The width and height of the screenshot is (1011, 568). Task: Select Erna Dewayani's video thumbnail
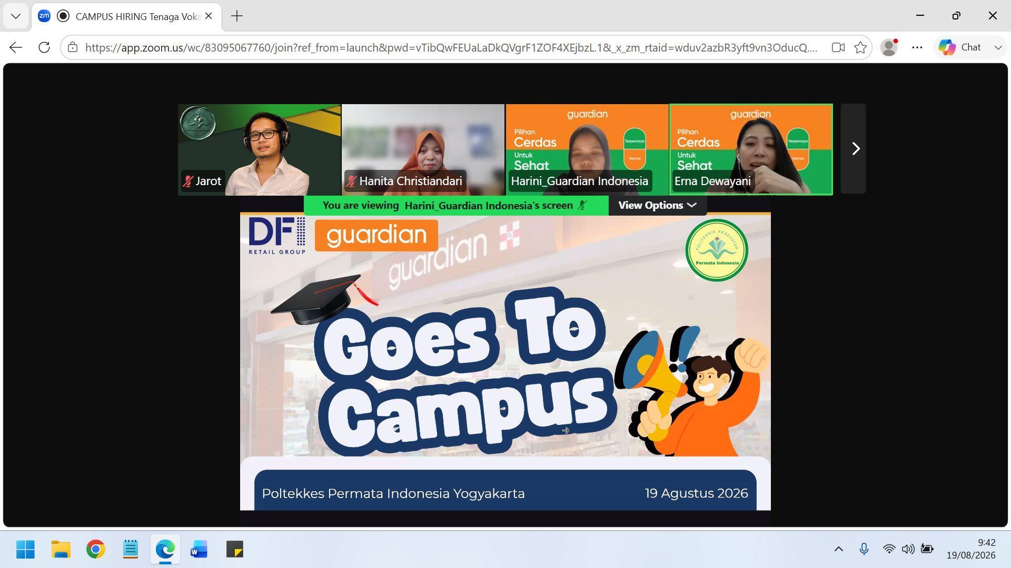pos(750,149)
